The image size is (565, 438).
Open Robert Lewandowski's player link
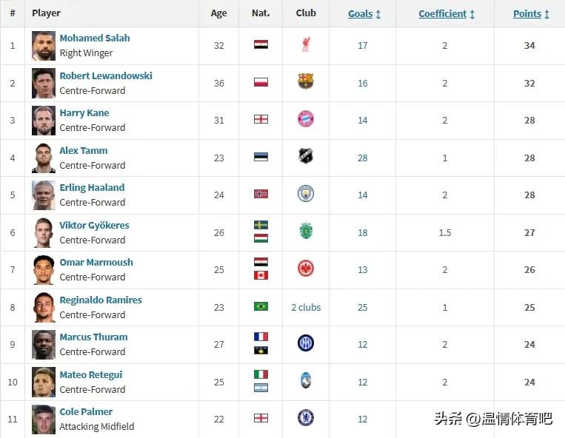pyautogui.click(x=106, y=75)
